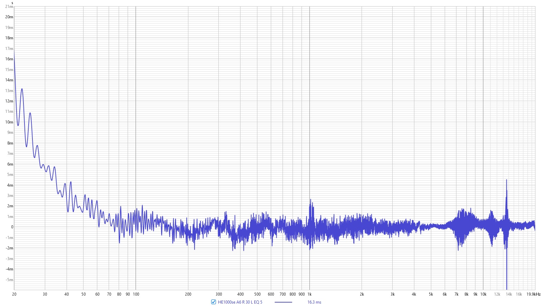Image resolution: width=542 pixels, height=306 pixels.
Task: Click the 0 label on the vertical axis
Action: [12, 227]
